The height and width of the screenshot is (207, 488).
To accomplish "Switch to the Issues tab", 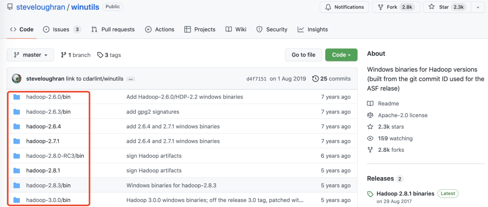I will click(62, 29).
